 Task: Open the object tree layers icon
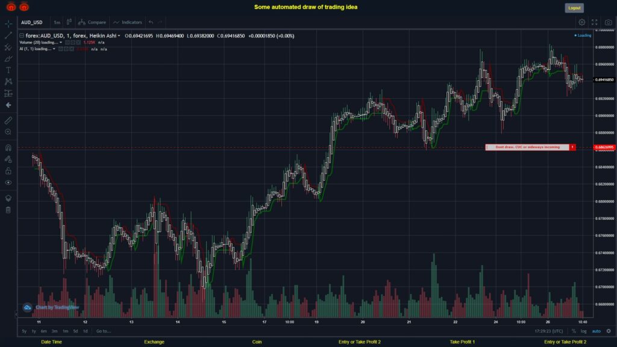pyautogui.click(x=8, y=198)
